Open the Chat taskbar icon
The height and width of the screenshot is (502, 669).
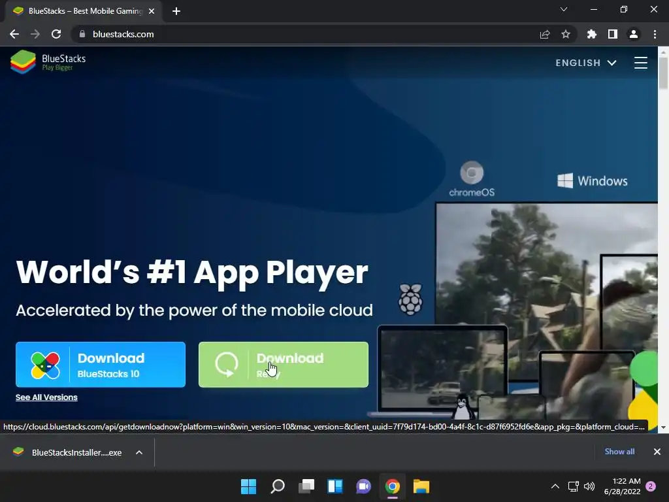[363, 486]
